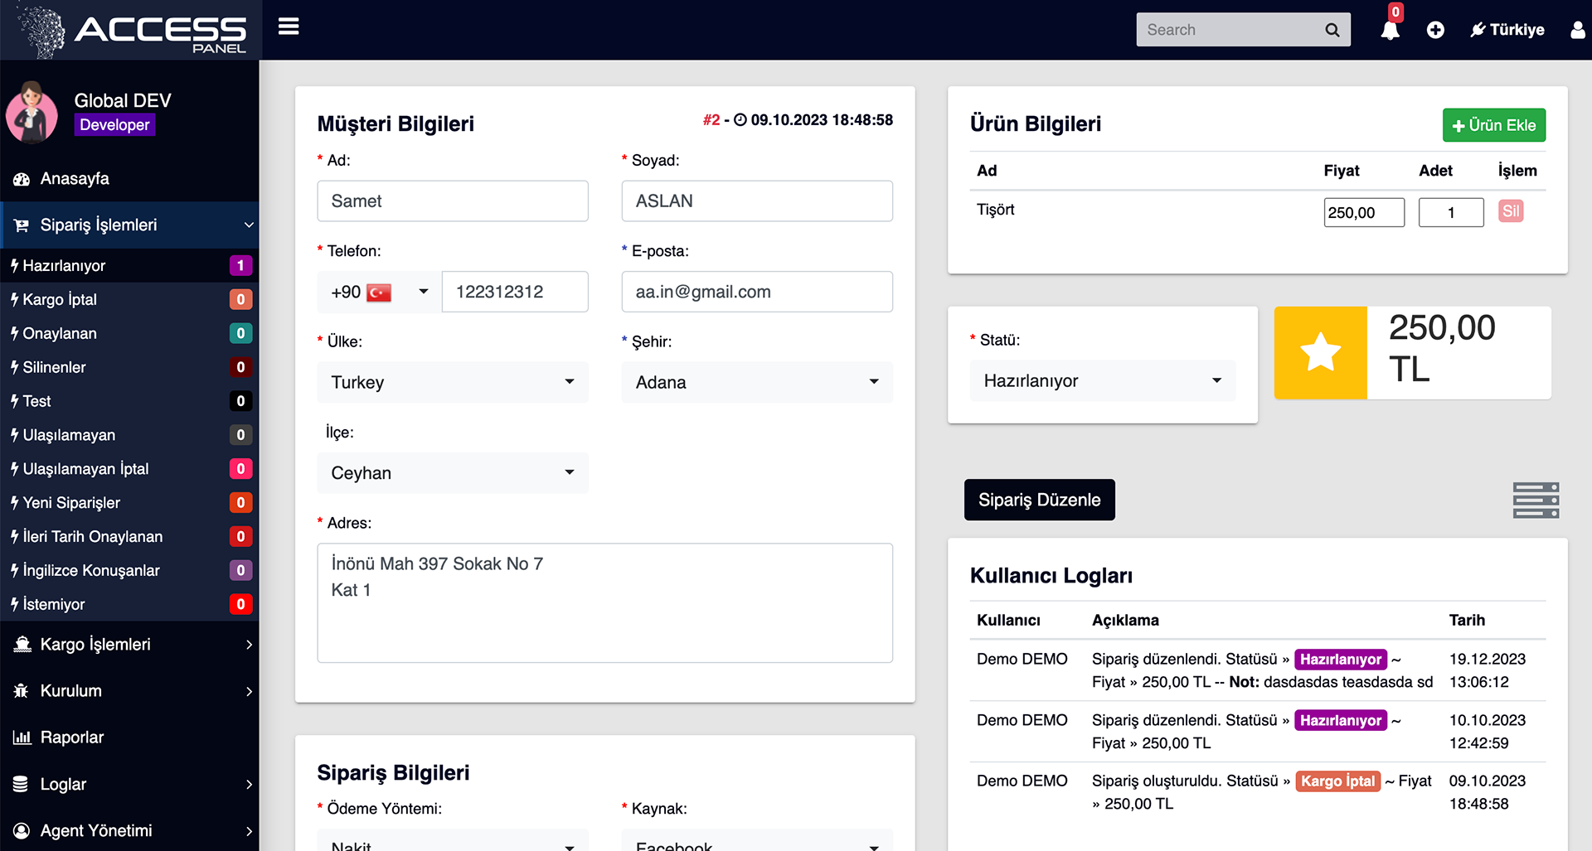Viewport: 1592px width, 851px height.
Task: Open İngilizce Konuşanlar orders
Action: point(129,572)
